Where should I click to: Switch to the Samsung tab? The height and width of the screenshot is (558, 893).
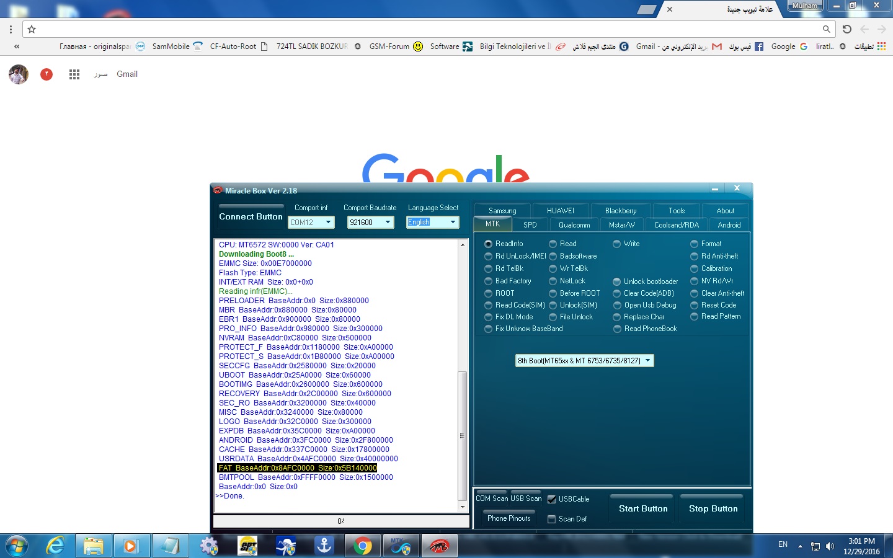(502, 210)
